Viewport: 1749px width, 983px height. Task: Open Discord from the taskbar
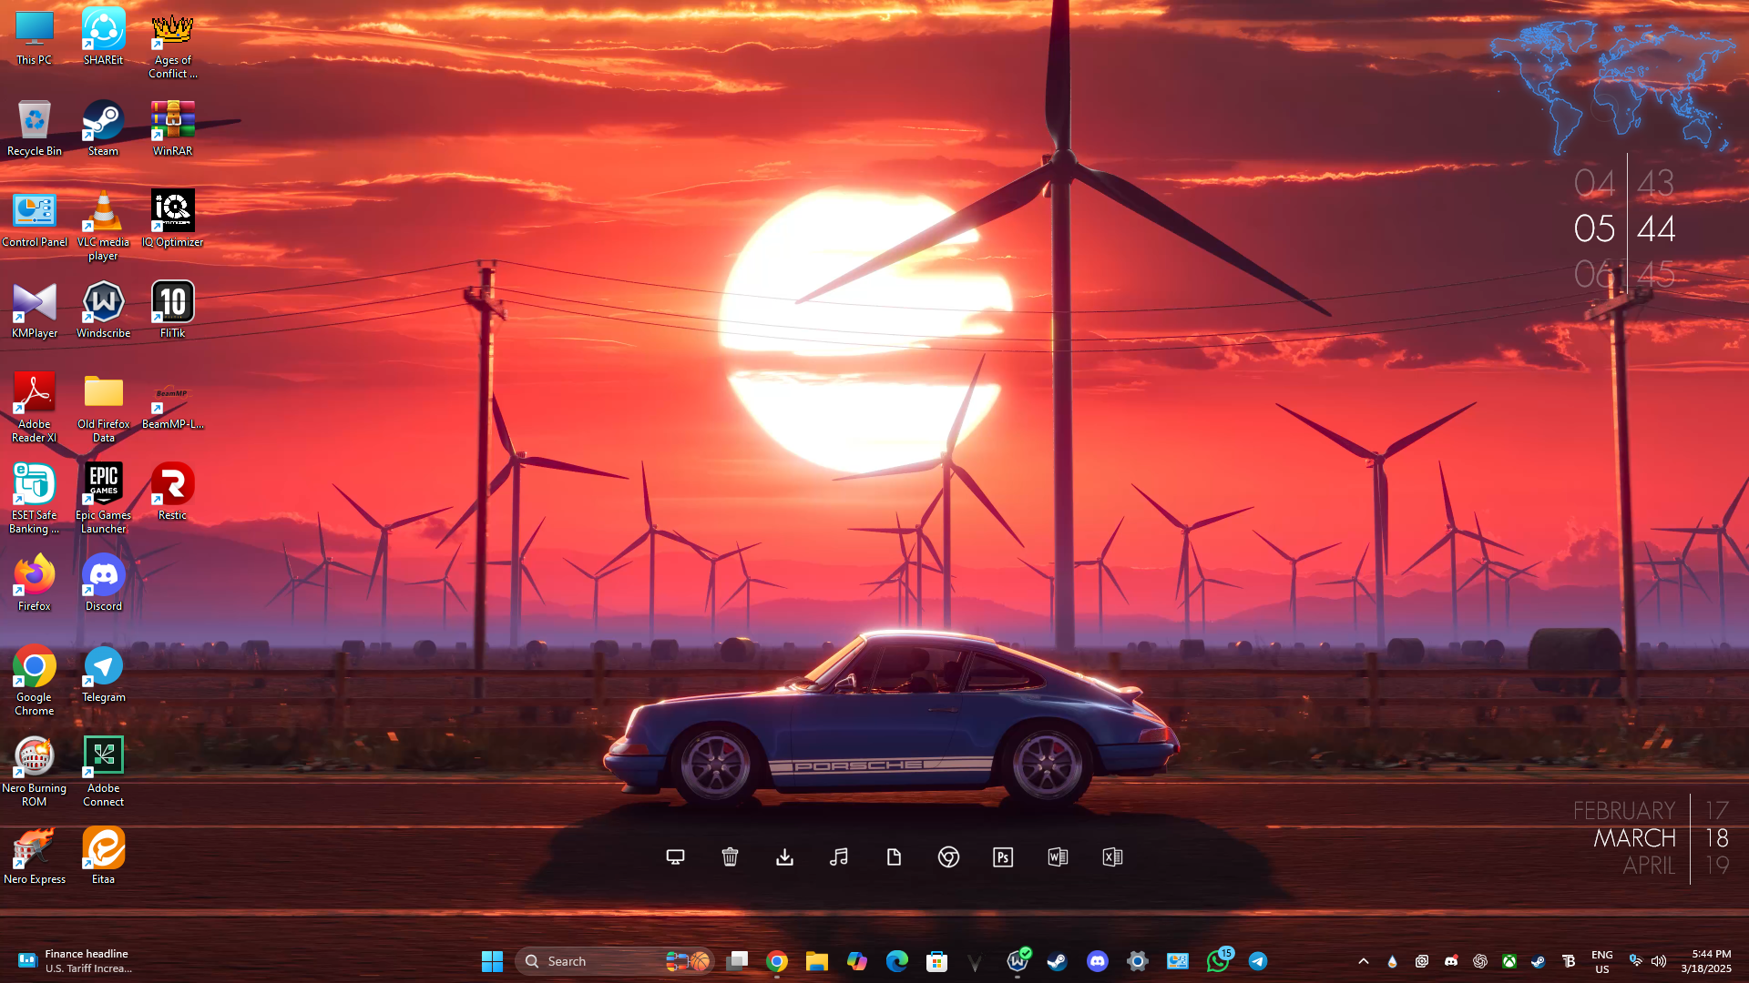click(x=1098, y=961)
